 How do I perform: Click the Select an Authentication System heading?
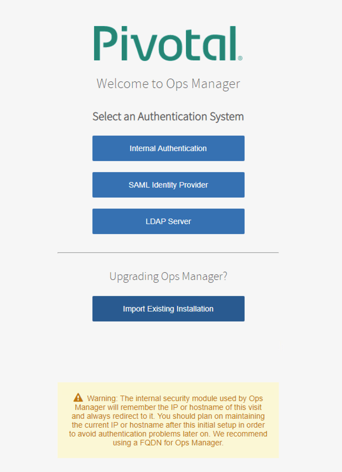[x=168, y=117]
